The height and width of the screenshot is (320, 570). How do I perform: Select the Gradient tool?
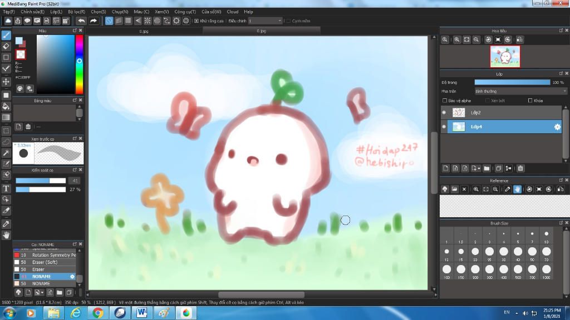click(6, 117)
